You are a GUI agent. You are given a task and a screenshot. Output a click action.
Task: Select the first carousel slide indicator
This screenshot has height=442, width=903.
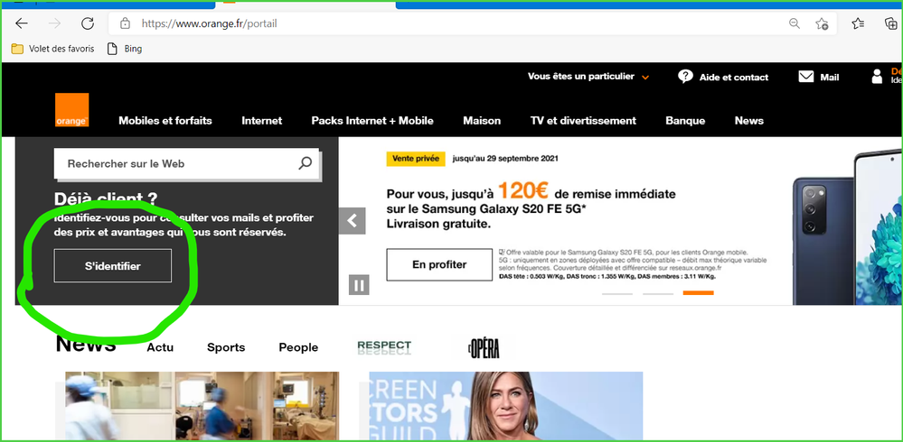617,293
